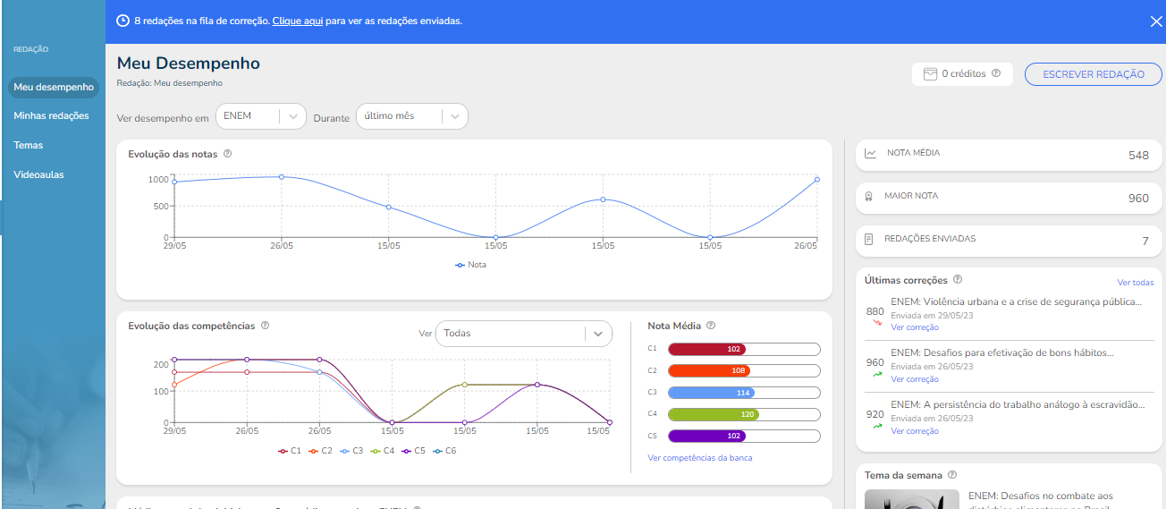Screen dimensions: 1166x509
Task: Click the credits wallet icon
Action: click(930, 73)
